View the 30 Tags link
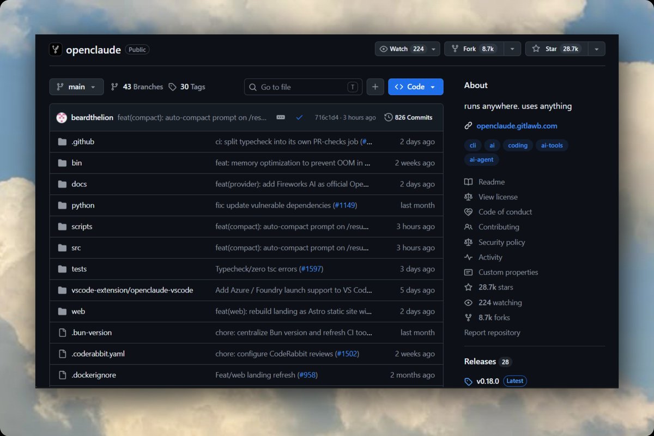The image size is (654, 436). pos(187,87)
